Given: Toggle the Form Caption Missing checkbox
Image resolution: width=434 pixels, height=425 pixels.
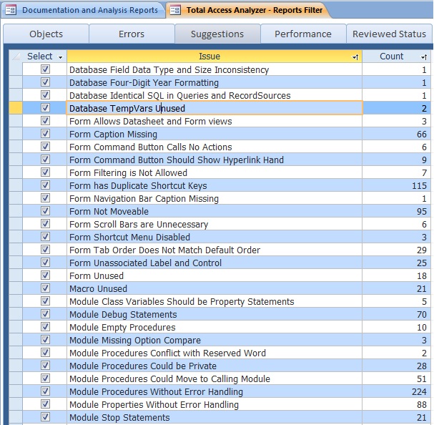Looking at the screenshot, I should pyautogui.click(x=45, y=134).
